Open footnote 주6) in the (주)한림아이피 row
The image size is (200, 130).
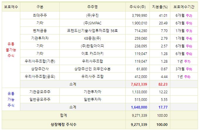pos(189,46)
